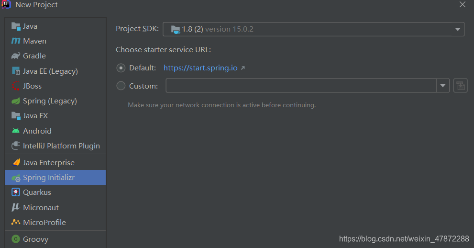This screenshot has height=248, width=474.
Task: Click the IntelliJ IDEA logo in title bar
Action: [x=6, y=4]
